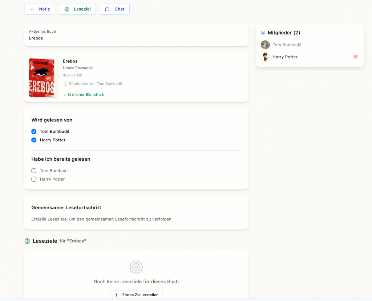Click the green target icon beside Leseziele heading
Viewport: 372px width, 301px height.
click(27, 241)
